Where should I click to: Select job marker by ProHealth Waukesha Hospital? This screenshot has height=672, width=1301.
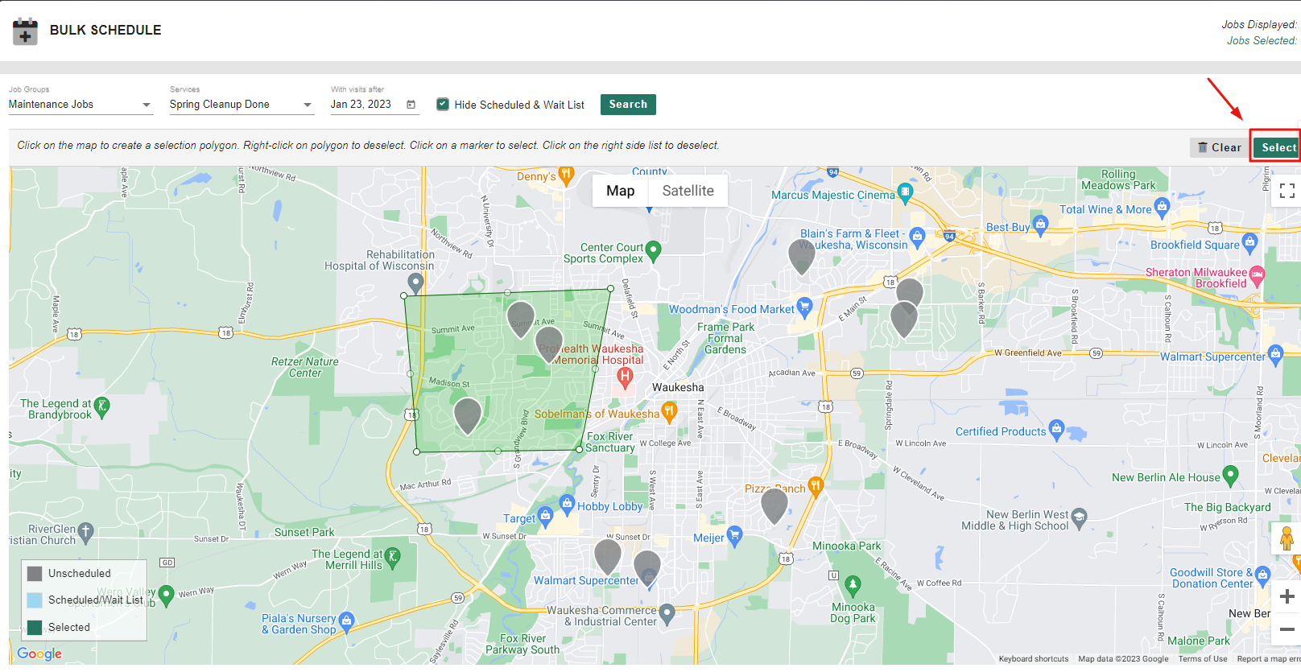549,343
